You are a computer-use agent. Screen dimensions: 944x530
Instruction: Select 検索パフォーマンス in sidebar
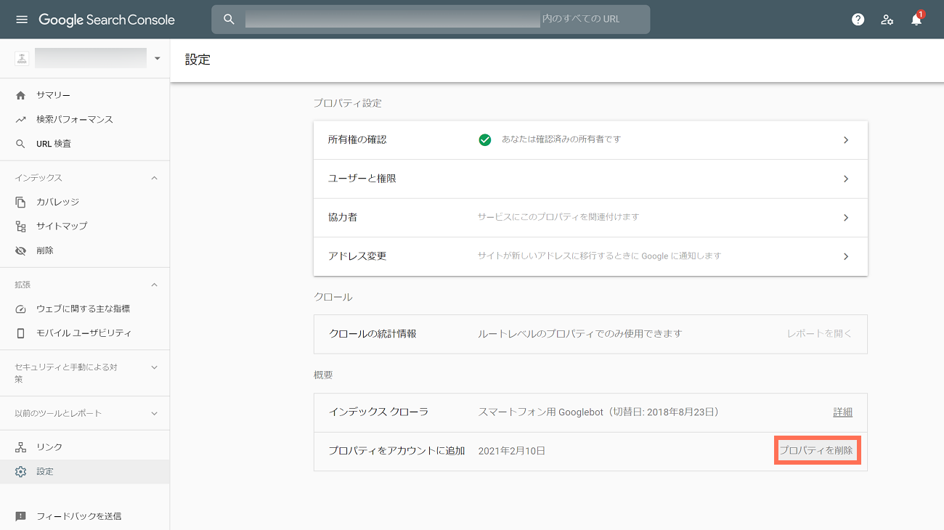[x=74, y=119]
